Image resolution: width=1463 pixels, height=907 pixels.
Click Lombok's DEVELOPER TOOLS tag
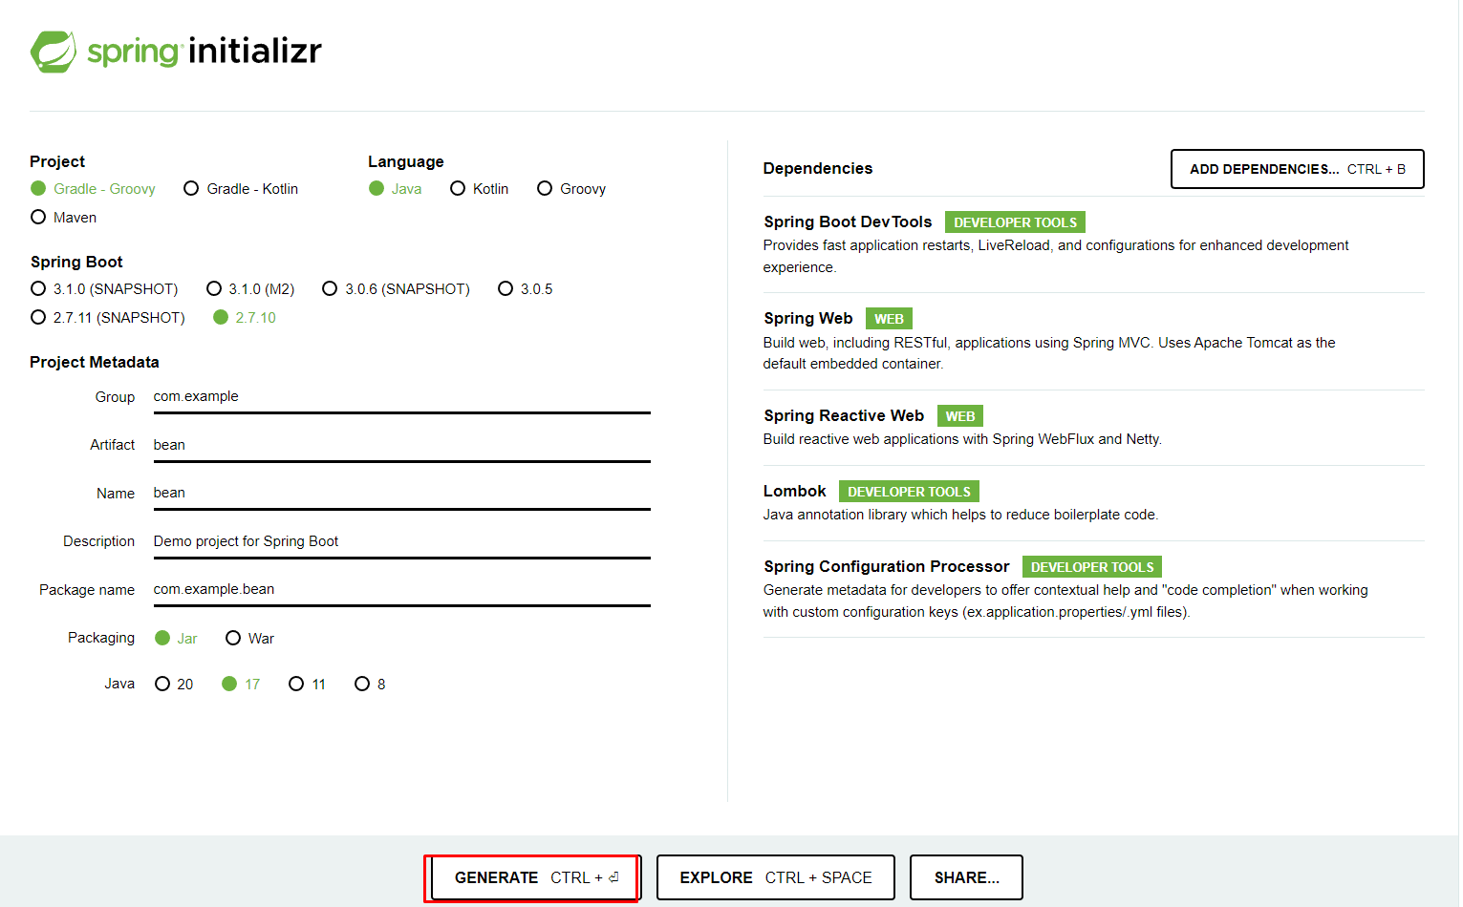[x=909, y=492]
